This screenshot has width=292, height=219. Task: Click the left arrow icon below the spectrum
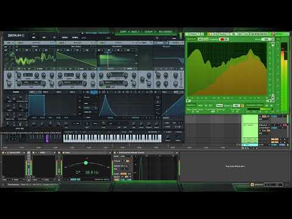pos(188,100)
